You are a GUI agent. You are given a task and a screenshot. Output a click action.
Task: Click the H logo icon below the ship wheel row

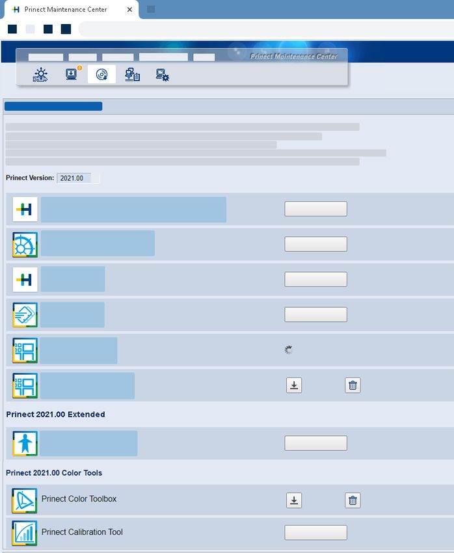pos(25,279)
